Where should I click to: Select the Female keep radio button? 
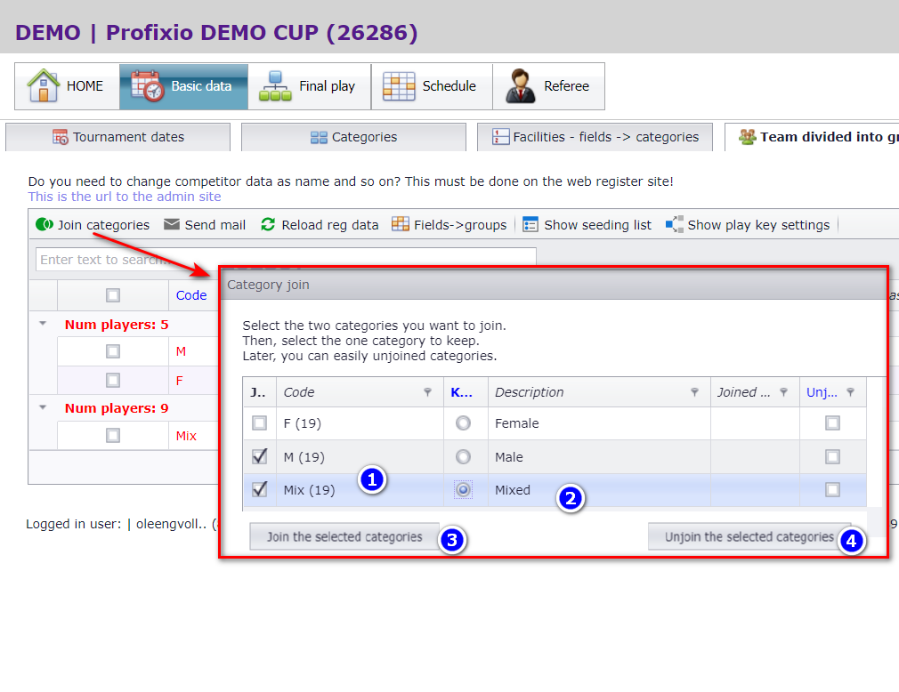pyautogui.click(x=463, y=423)
